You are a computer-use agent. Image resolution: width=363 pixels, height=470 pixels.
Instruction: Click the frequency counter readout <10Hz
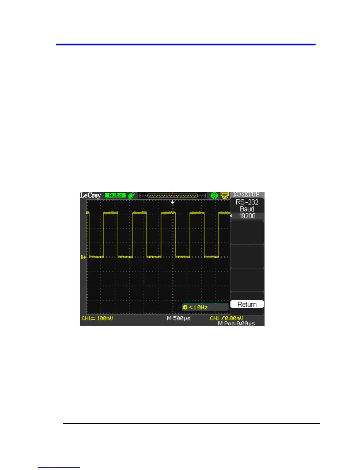point(205,307)
